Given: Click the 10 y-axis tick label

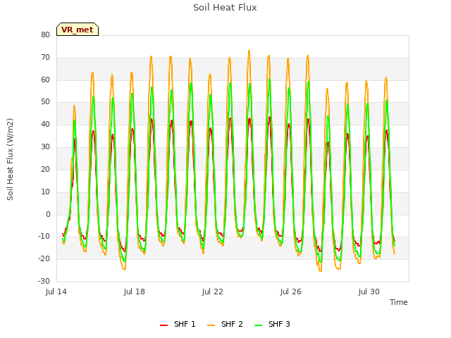Looking at the screenshot, I should pos(45,192).
